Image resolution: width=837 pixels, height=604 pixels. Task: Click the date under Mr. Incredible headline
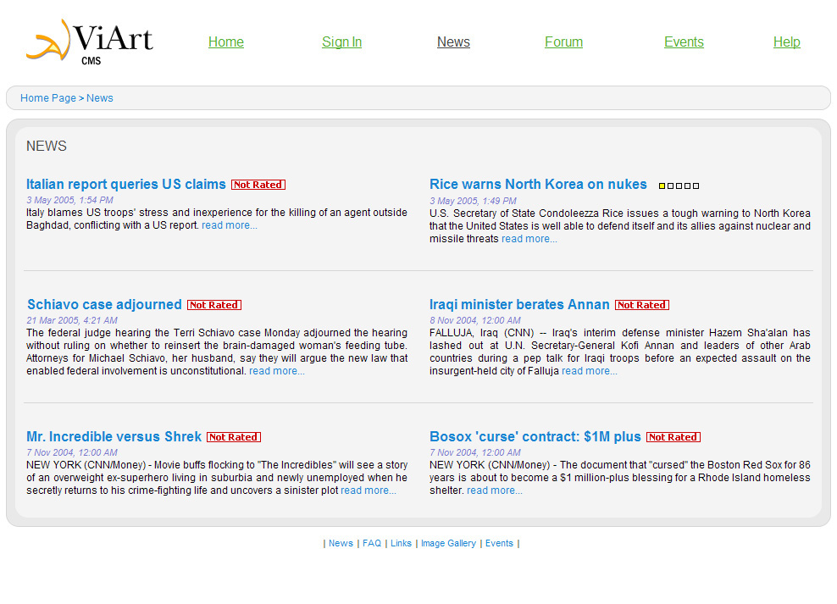point(72,452)
